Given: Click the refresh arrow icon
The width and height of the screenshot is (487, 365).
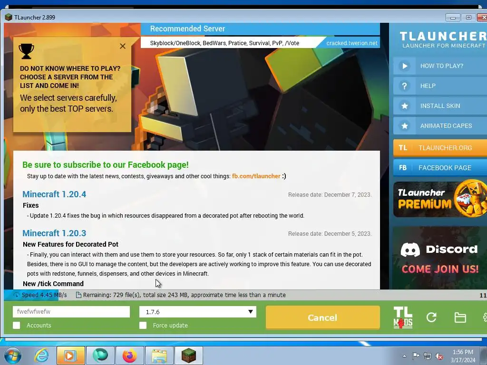Looking at the screenshot, I should [431, 317].
